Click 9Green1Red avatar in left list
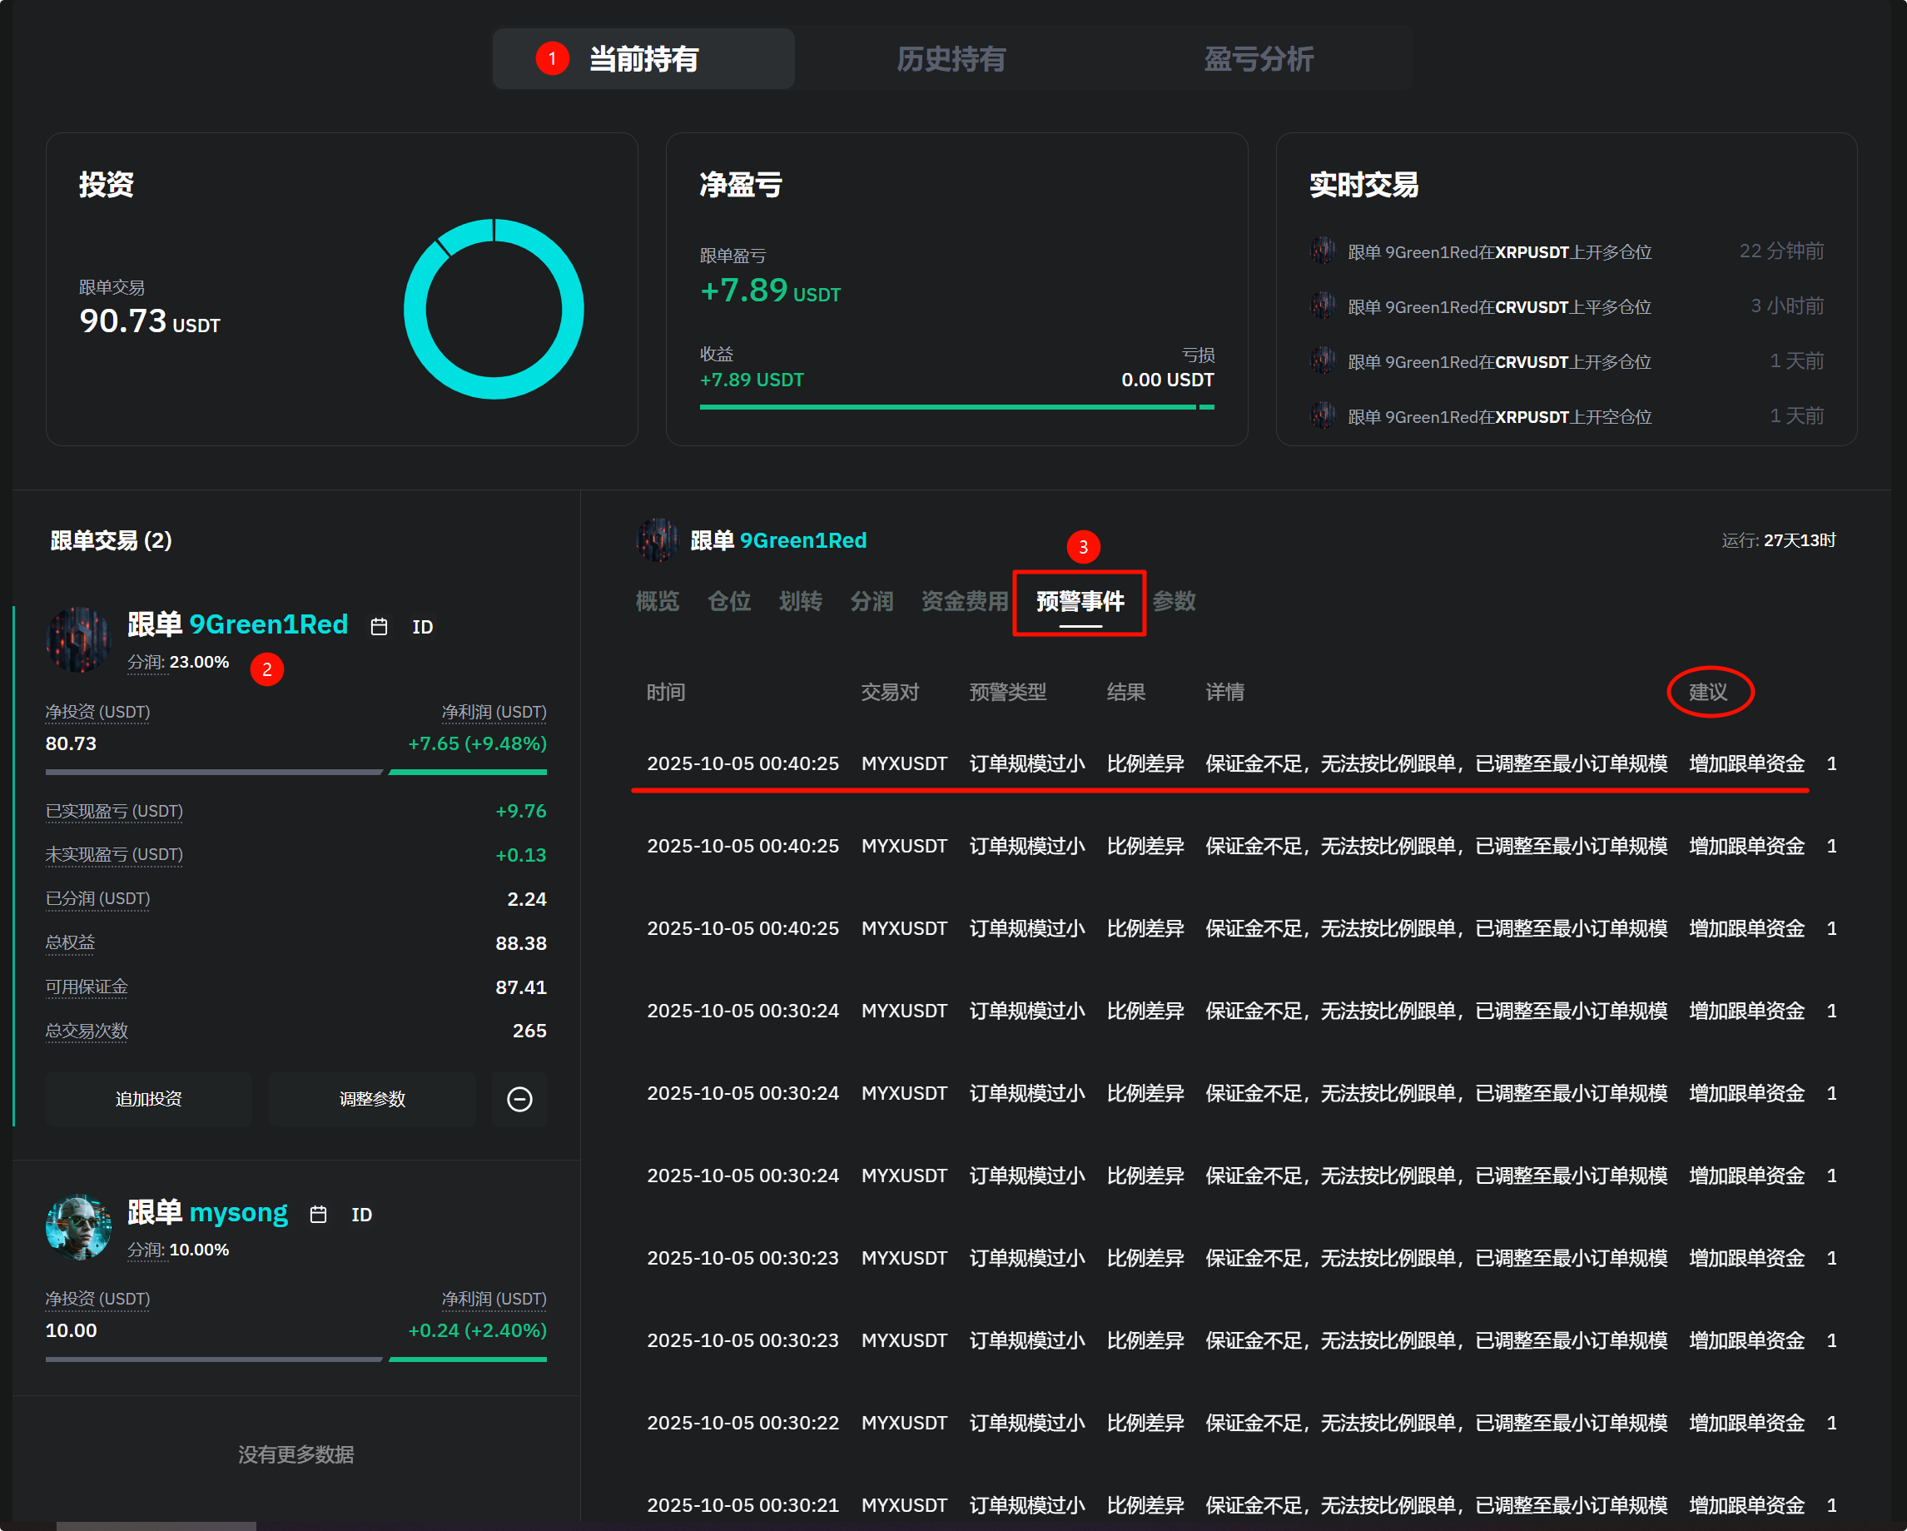1907x1531 pixels. tap(78, 639)
